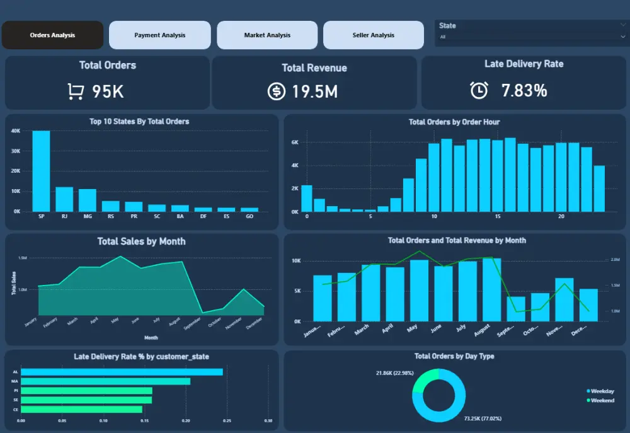Select the 19.5M total revenue value
This screenshot has width=630, height=433.
click(314, 91)
